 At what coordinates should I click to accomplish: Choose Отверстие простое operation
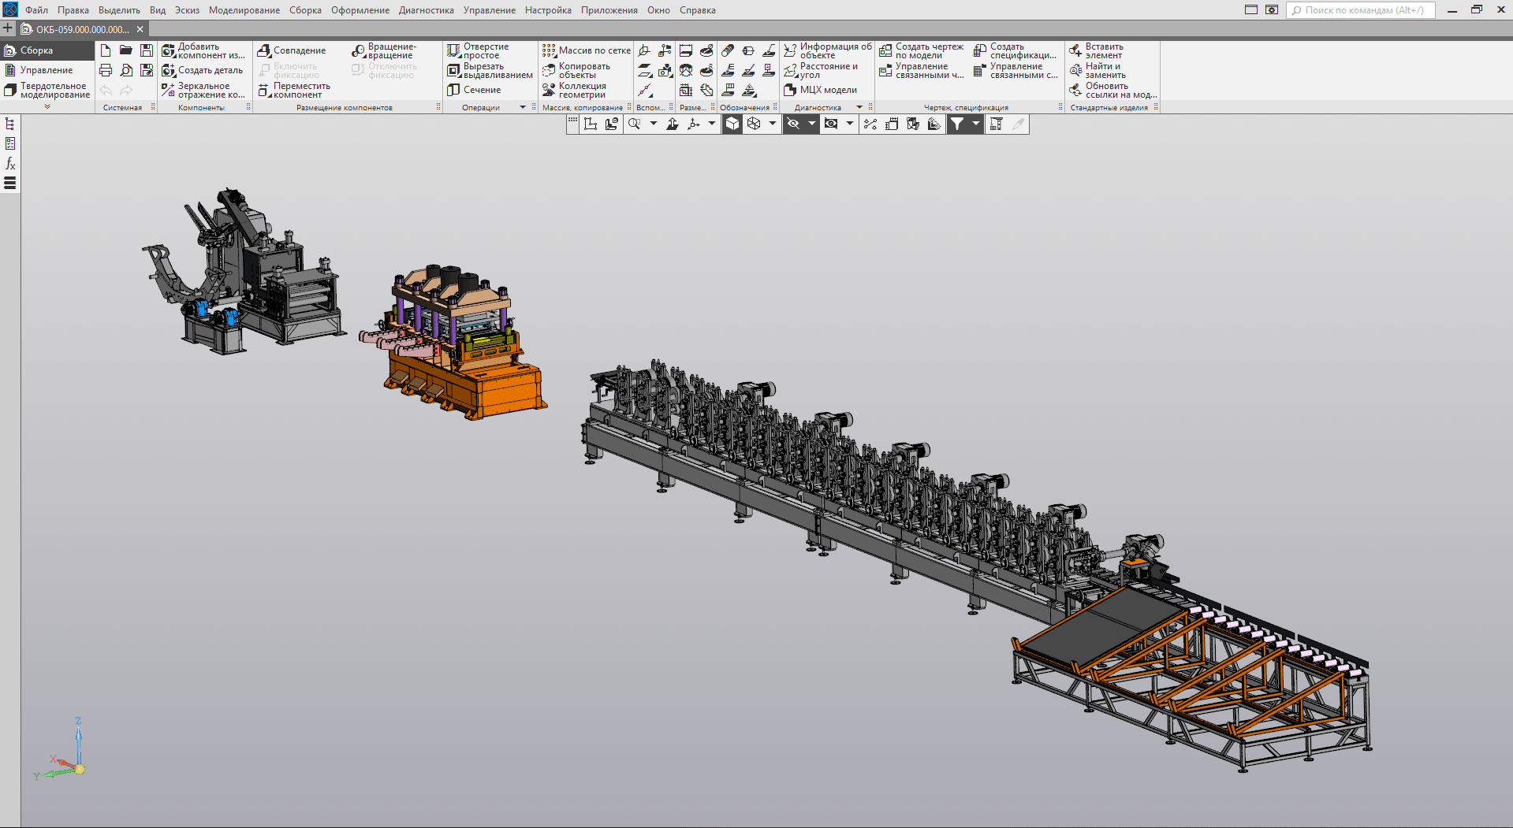coord(478,50)
